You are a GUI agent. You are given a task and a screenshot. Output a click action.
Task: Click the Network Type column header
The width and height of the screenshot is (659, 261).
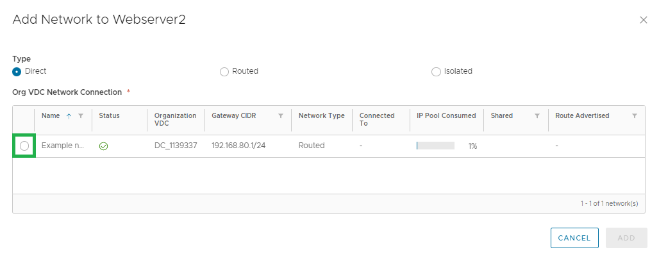tap(322, 115)
